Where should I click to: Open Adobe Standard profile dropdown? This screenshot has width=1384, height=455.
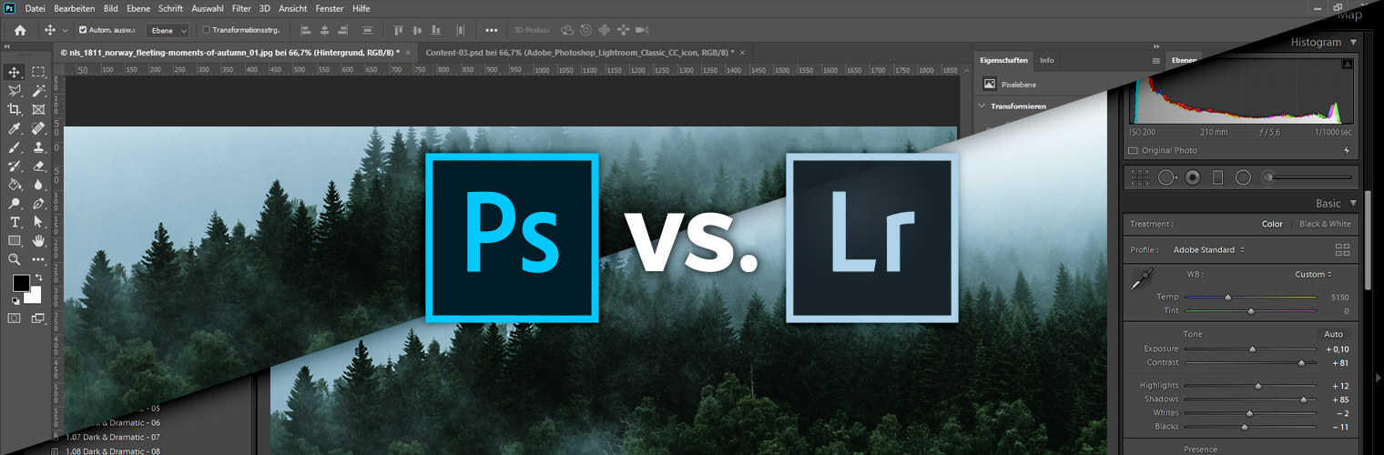[1208, 249]
